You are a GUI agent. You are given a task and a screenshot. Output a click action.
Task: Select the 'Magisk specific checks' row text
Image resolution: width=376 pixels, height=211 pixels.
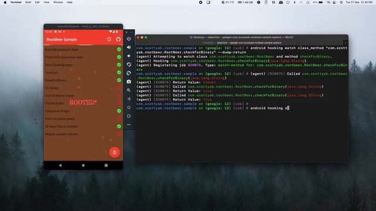tap(61, 134)
